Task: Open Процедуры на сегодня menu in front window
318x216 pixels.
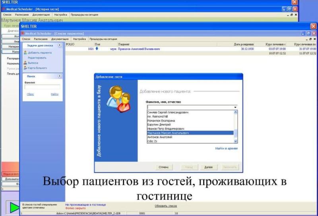Action: (x=103, y=39)
